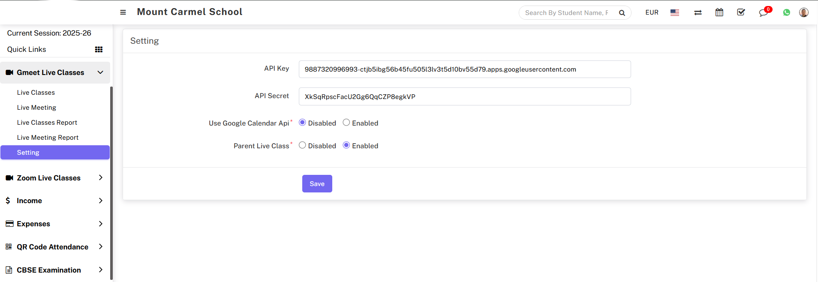
Task: Click the API Secret input field
Action: (464, 96)
